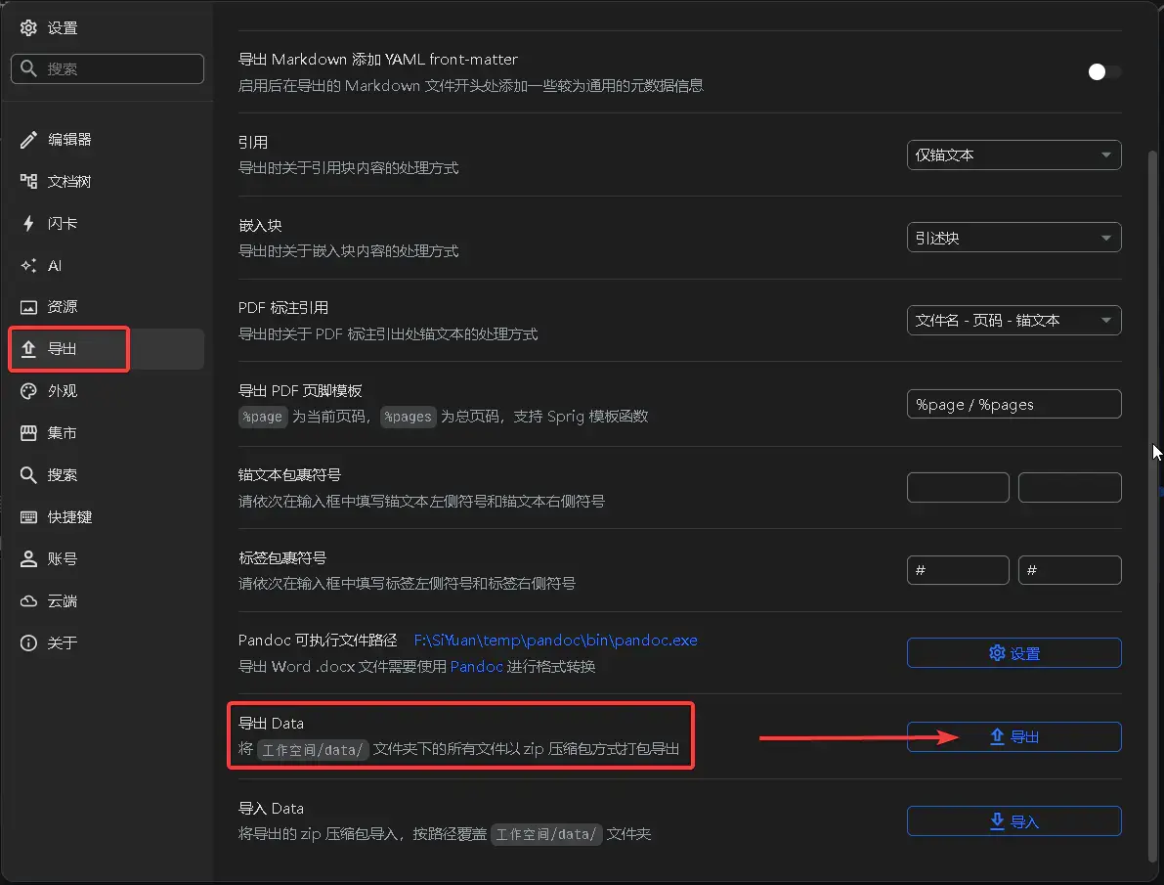Screen dimensions: 1164x885
Task: Click the Pandoc executable path link
Action: pyautogui.click(x=555, y=640)
